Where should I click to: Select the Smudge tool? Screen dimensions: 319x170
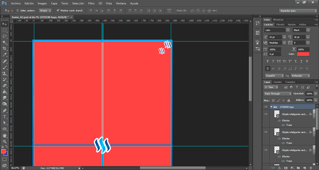click(x=4, y=98)
